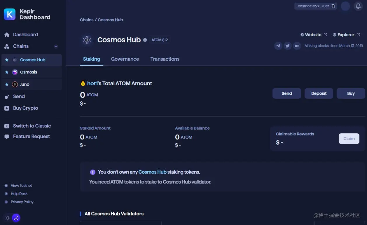367x225 pixels.
Task: Open the notifications bell
Action: [x=358, y=6]
